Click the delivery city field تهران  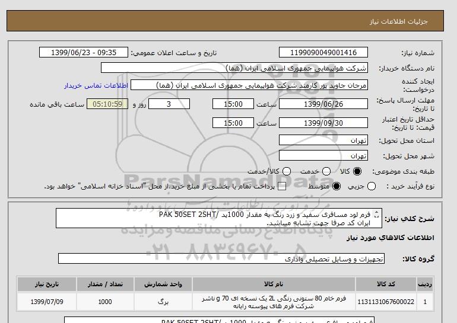tap(323, 156)
